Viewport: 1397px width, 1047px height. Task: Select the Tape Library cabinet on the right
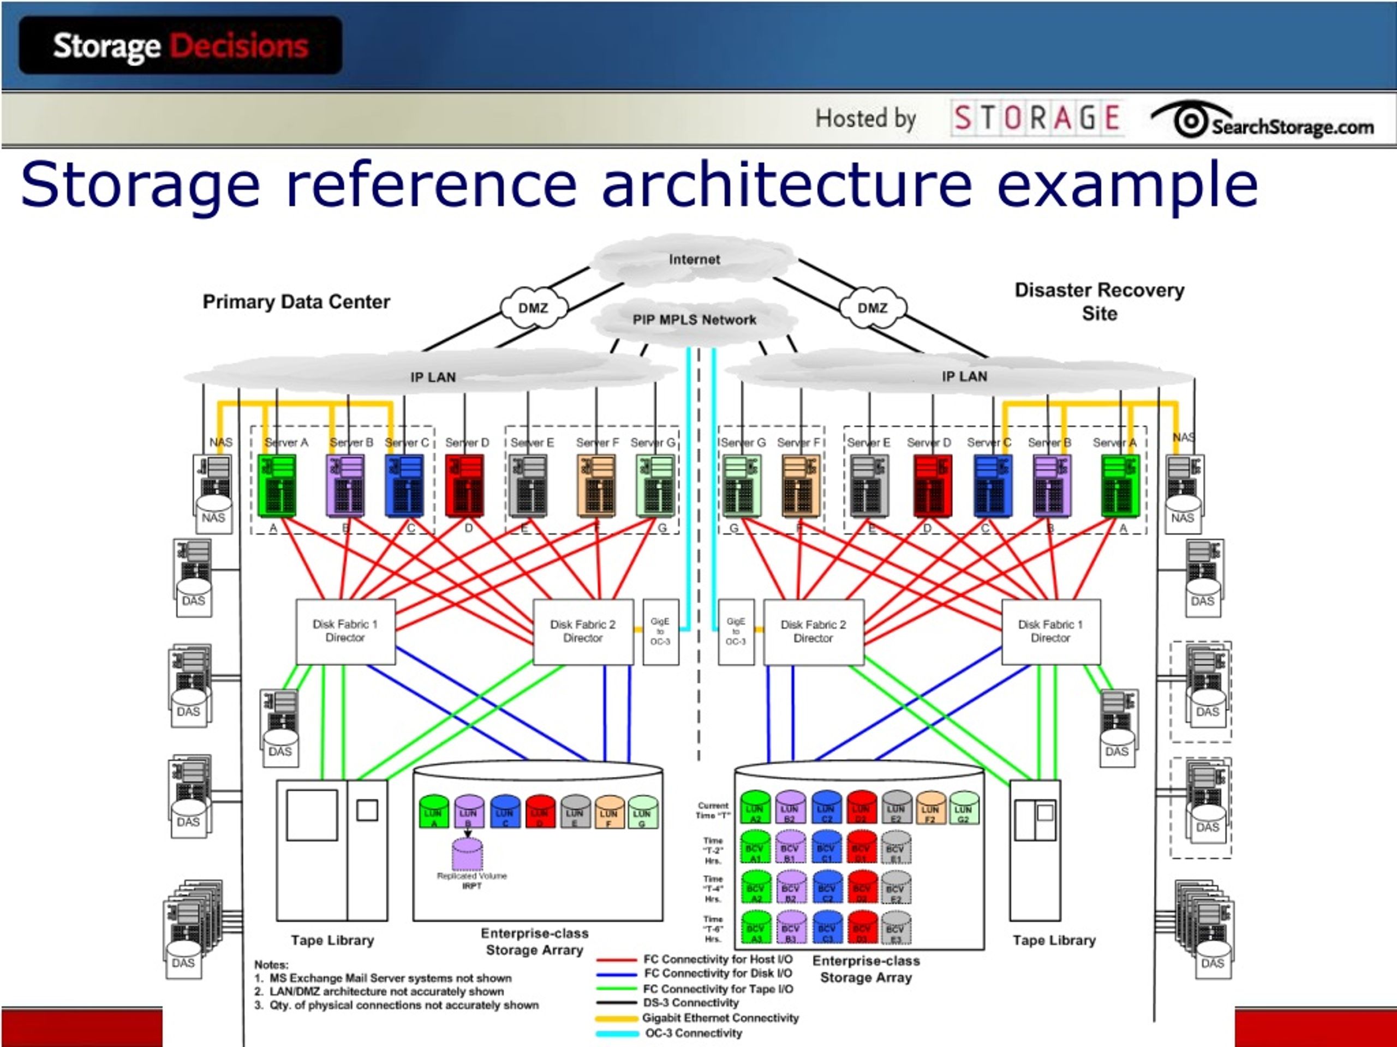[x=1035, y=851]
